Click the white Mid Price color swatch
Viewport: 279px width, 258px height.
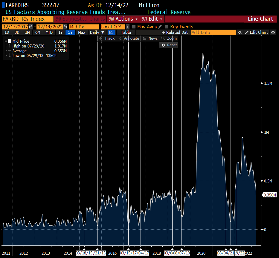(x=10, y=41)
